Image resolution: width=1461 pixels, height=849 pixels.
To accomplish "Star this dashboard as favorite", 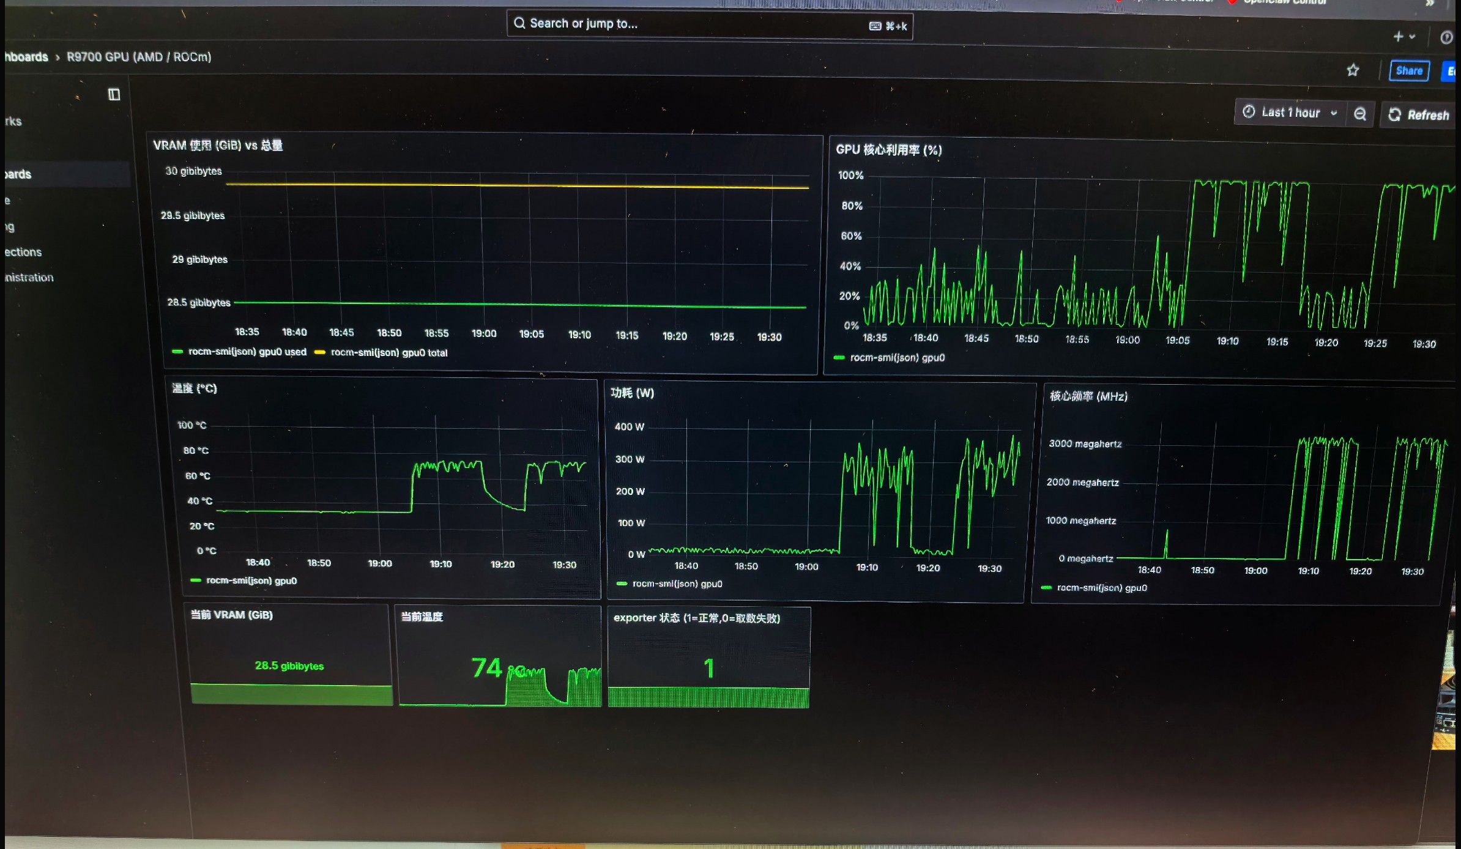I will coord(1353,70).
